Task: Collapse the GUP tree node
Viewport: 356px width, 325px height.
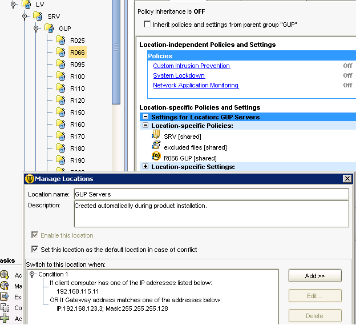Action: click(36, 28)
